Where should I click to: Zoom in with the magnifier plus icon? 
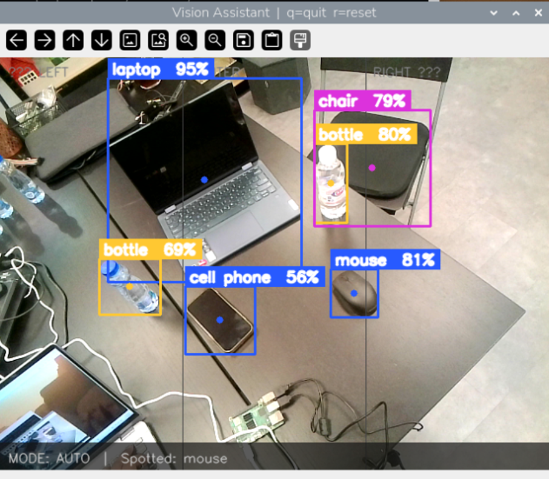point(187,40)
